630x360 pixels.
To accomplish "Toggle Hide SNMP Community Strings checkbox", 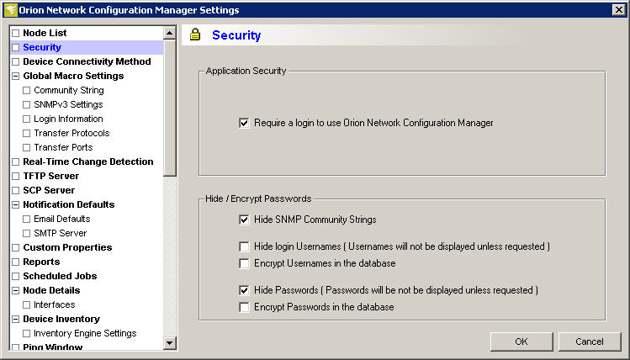I will pos(244,220).
